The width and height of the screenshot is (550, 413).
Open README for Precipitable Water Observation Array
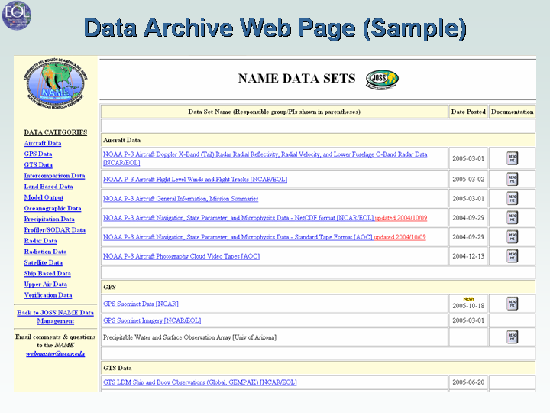click(512, 337)
